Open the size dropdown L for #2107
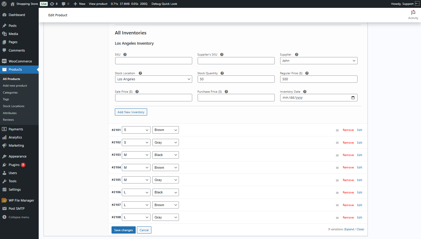 coord(136,205)
